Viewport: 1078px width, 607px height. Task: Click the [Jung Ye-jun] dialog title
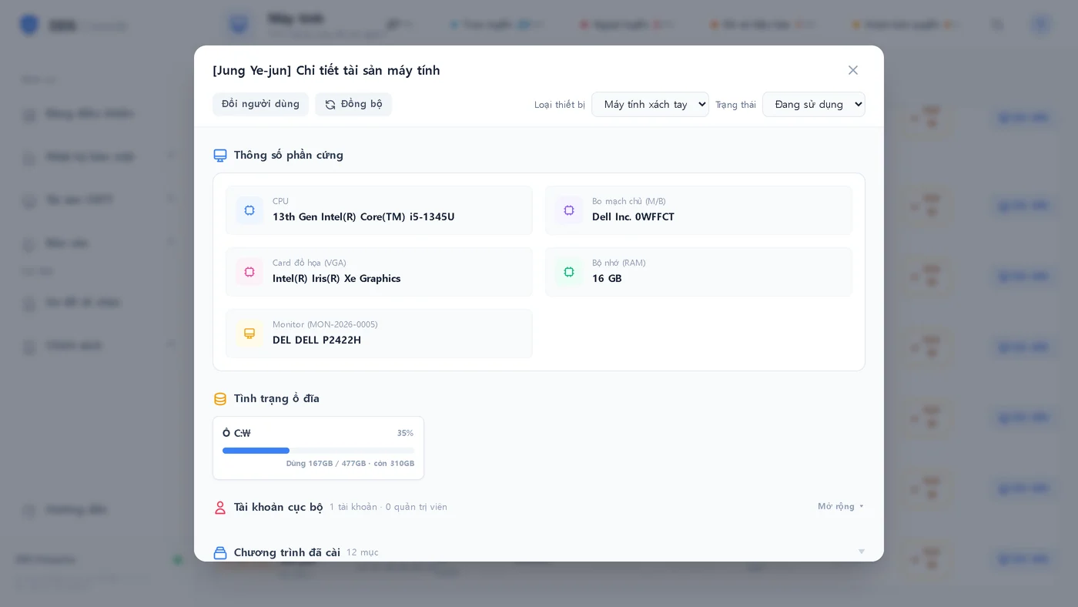click(x=326, y=70)
